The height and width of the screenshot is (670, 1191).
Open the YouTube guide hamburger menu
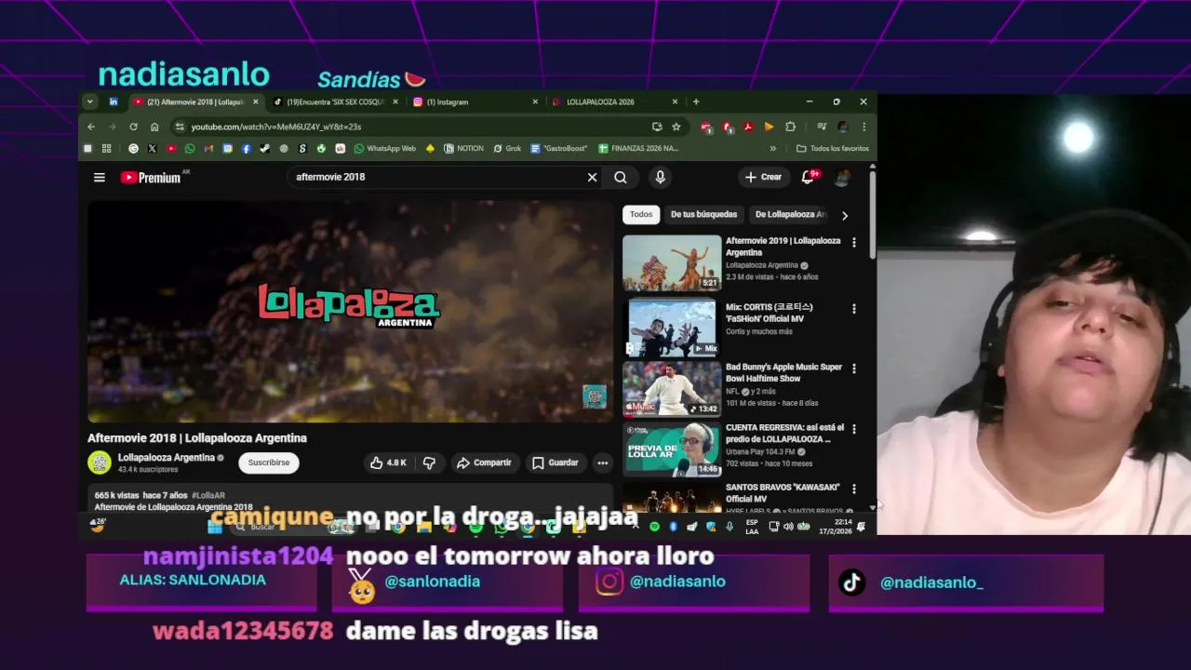tap(100, 177)
